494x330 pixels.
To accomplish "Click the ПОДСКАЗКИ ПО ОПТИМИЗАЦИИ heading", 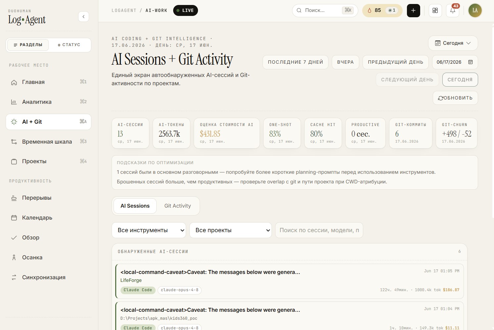I will click(155, 163).
